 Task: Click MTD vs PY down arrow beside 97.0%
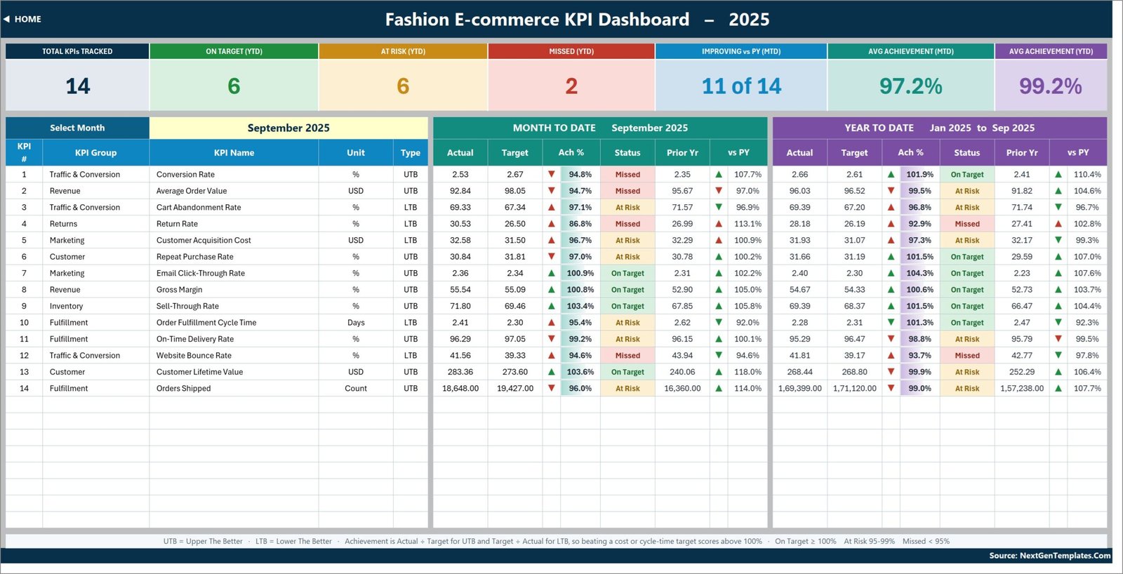click(719, 191)
